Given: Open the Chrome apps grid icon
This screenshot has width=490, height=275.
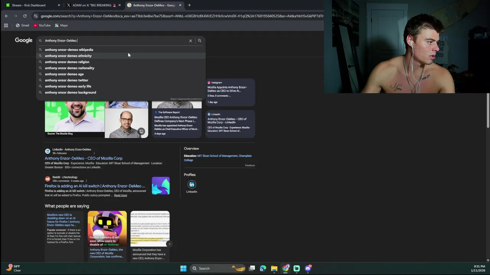Looking at the screenshot, I should (x=6, y=25).
